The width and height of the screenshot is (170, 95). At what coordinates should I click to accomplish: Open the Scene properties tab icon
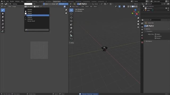(x=142, y=35)
